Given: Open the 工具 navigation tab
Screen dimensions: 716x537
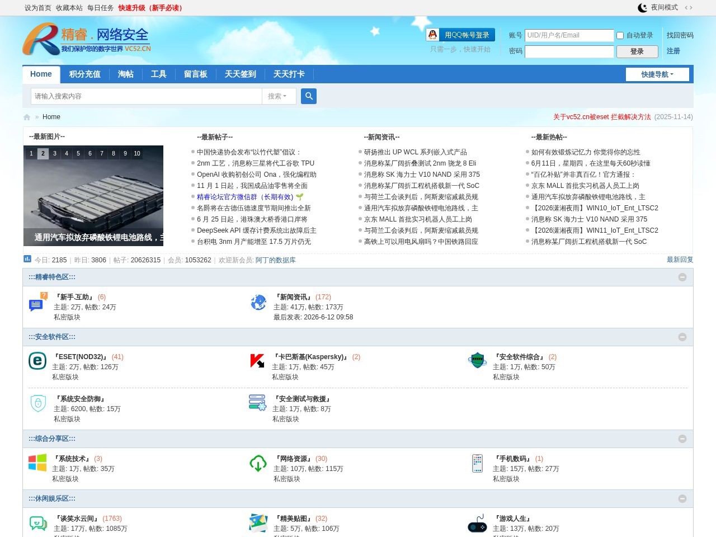Looking at the screenshot, I should pos(158,74).
